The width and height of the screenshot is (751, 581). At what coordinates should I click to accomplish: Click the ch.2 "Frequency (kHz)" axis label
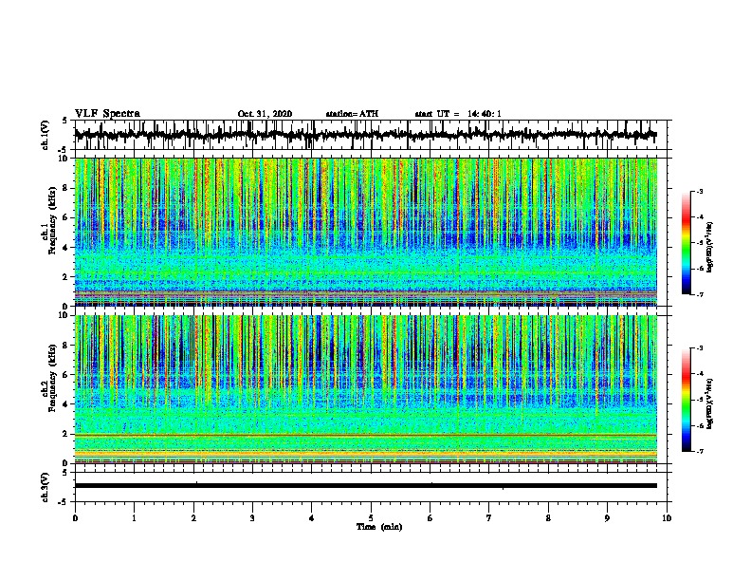pos(52,377)
